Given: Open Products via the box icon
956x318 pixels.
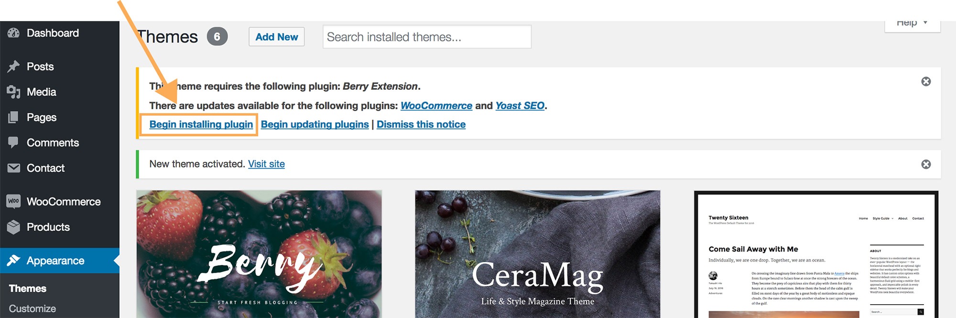Looking at the screenshot, I should pos(13,227).
